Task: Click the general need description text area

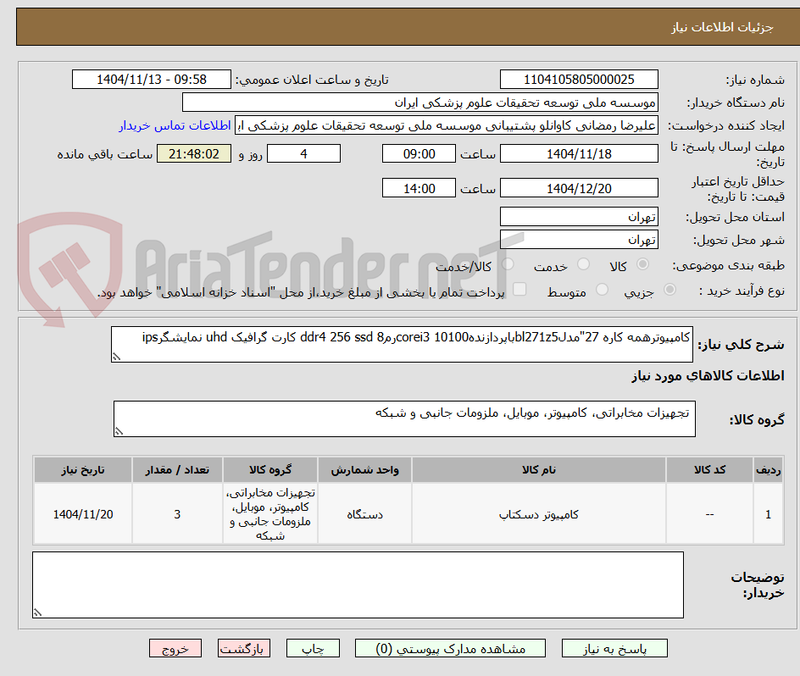Action: pyautogui.click(x=402, y=345)
